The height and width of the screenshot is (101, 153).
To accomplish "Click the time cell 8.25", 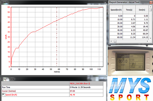I will [129, 34].
